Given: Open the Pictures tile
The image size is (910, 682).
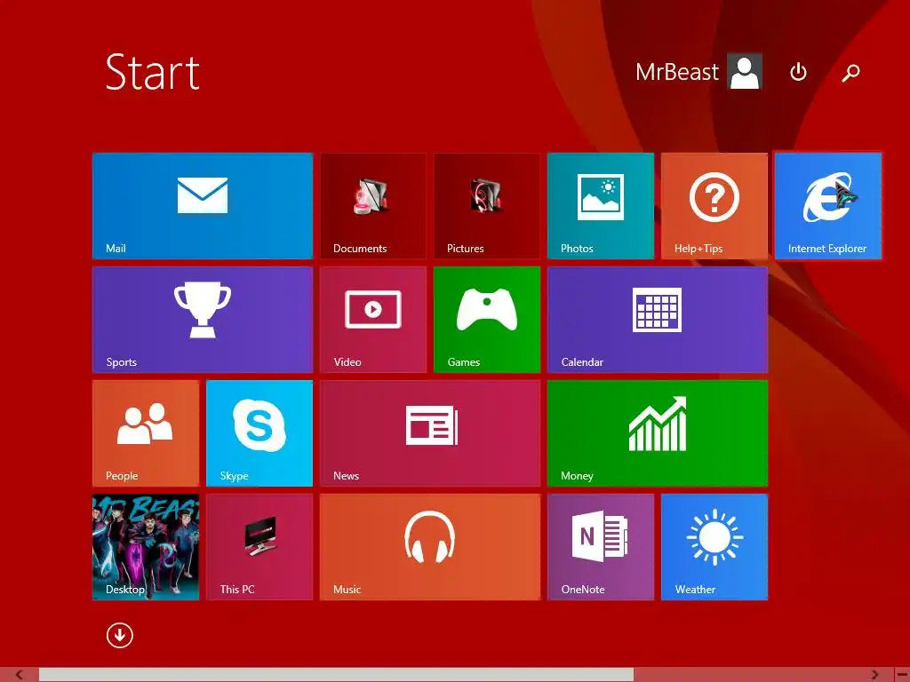Looking at the screenshot, I should tap(487, 206).
